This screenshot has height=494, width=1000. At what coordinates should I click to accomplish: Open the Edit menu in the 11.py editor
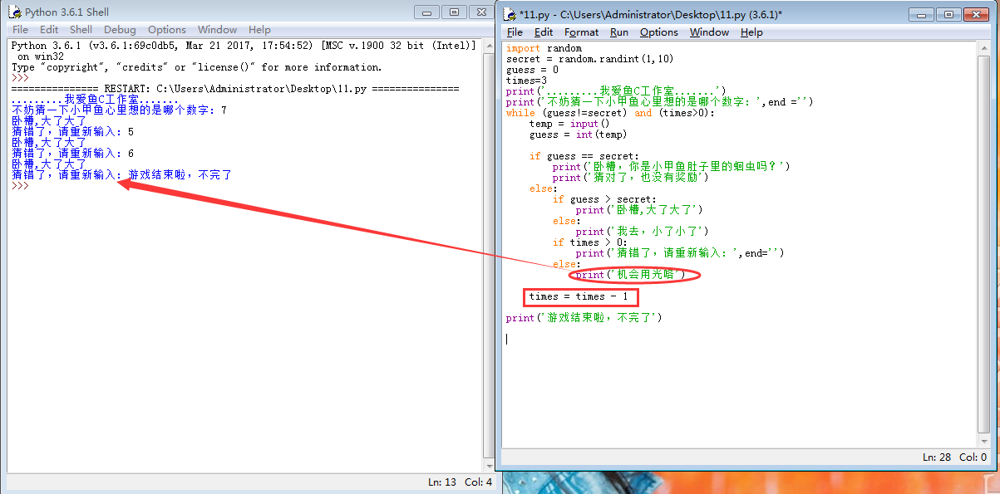coord(544,32)
